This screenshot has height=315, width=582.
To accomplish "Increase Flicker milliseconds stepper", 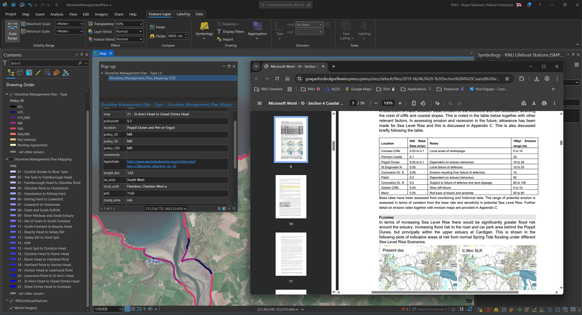I will point(186,34).
